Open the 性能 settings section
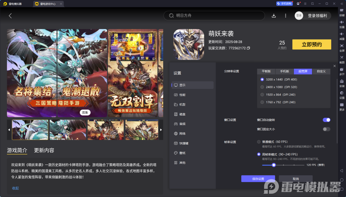This screenshot has height=197, width=346. 182,95
